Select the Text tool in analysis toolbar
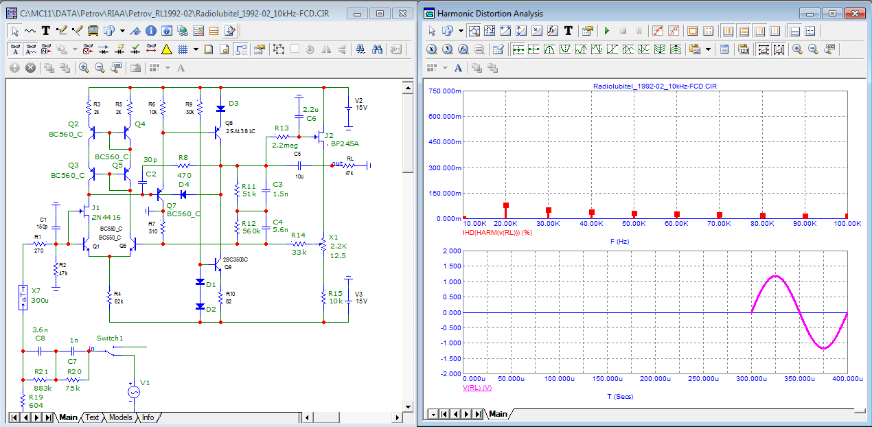This screenshot has width=872, height=427. point(568,31)
